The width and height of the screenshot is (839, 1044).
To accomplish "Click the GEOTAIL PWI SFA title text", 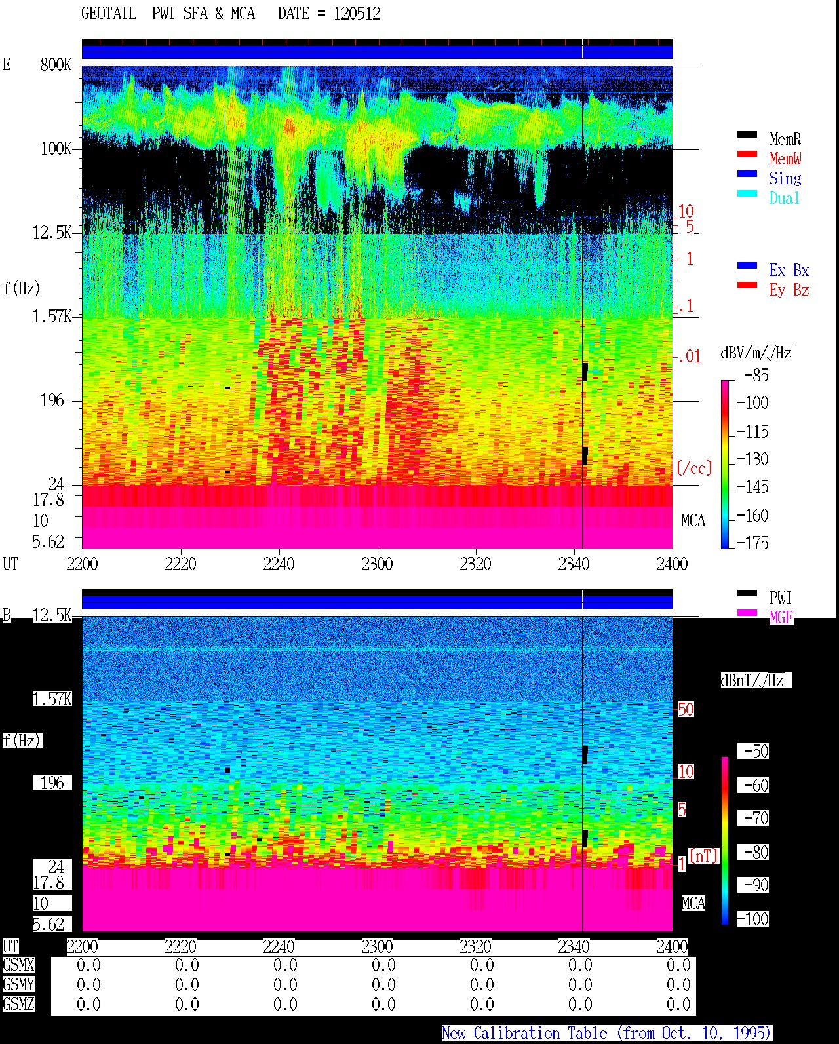I will (168, 14).
